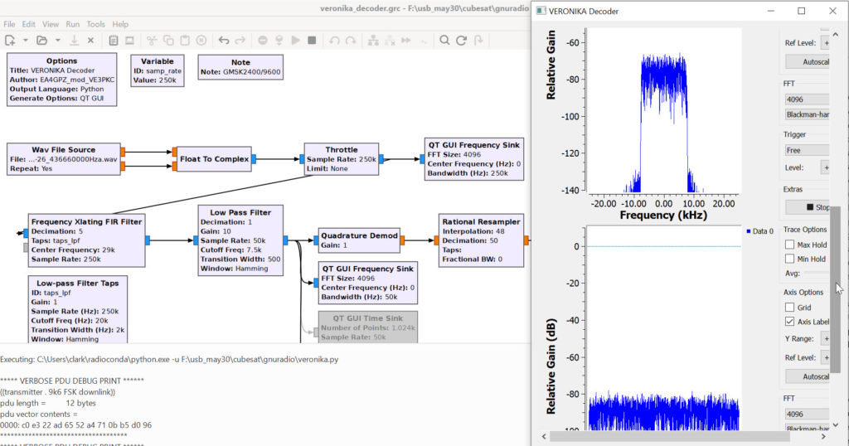This screenshot has height=446, width=849.
Task: Click the undo arrow toolbar icon
Action: (x=223, y=40)
